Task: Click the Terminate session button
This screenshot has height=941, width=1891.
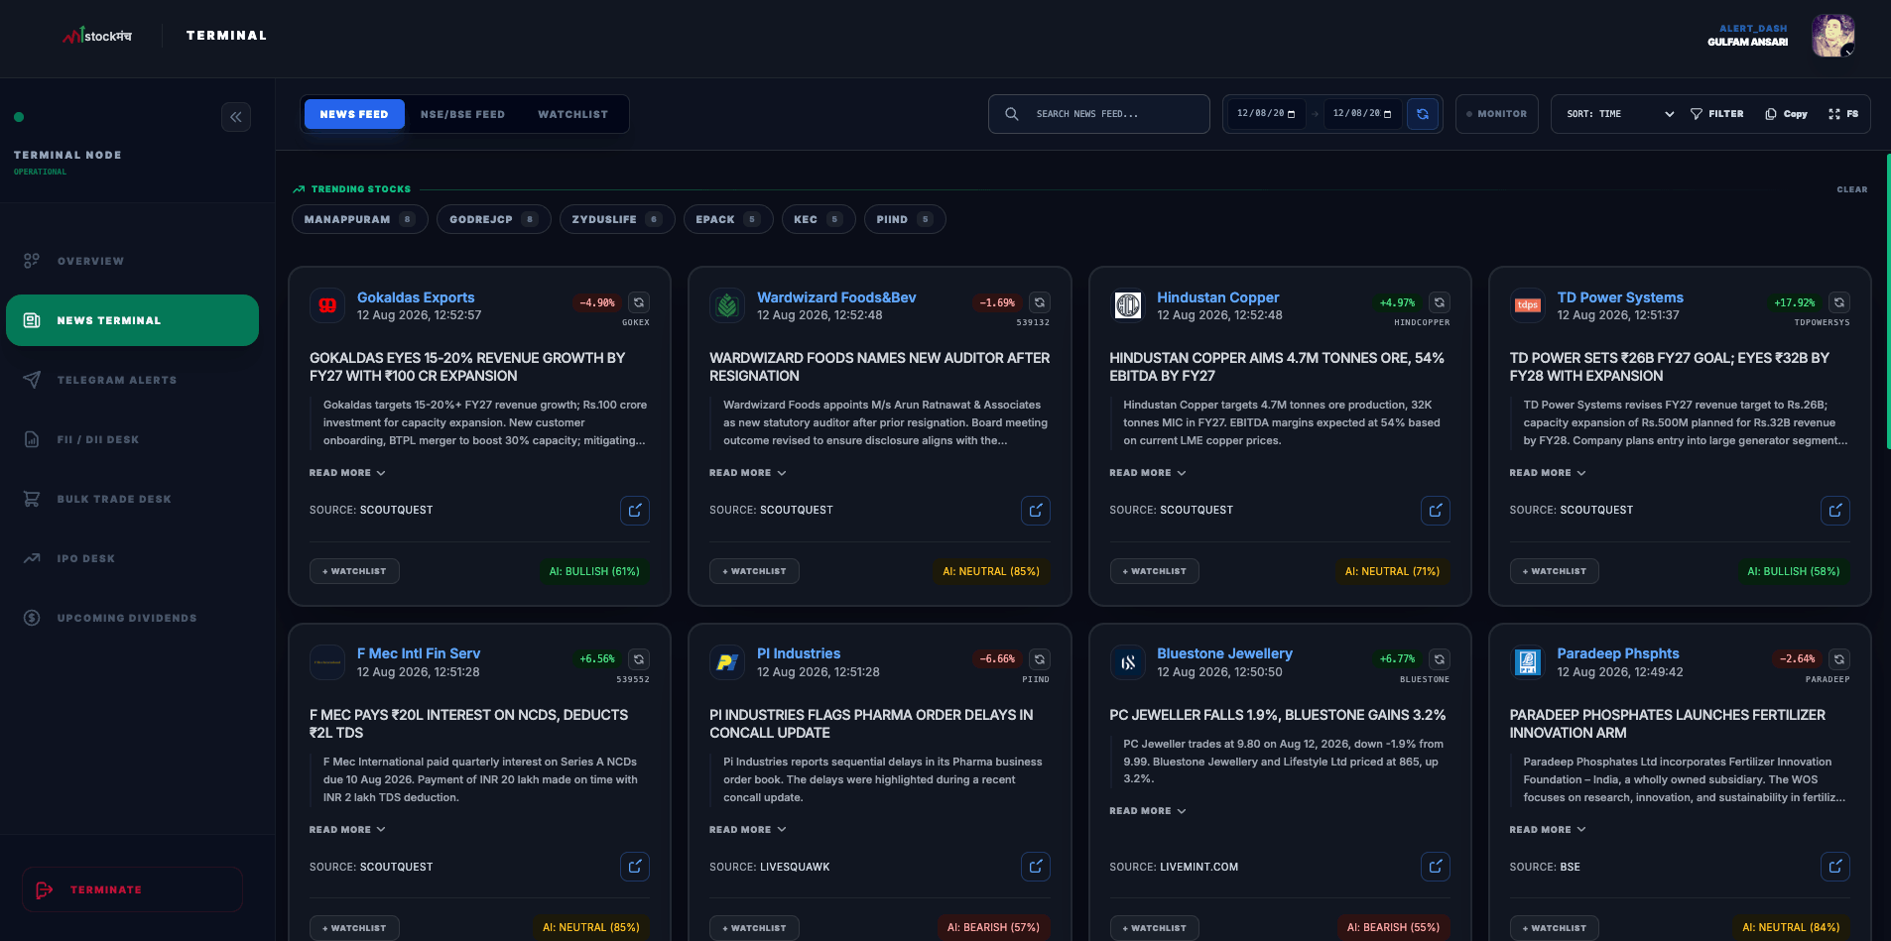Action: (x=132, y=889)
